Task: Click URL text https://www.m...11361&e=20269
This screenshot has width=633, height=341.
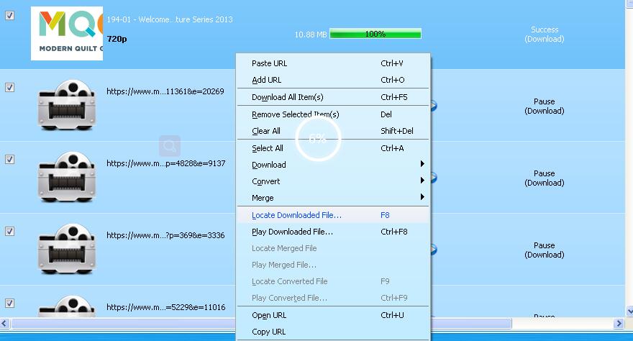Action: coord(165,91)
